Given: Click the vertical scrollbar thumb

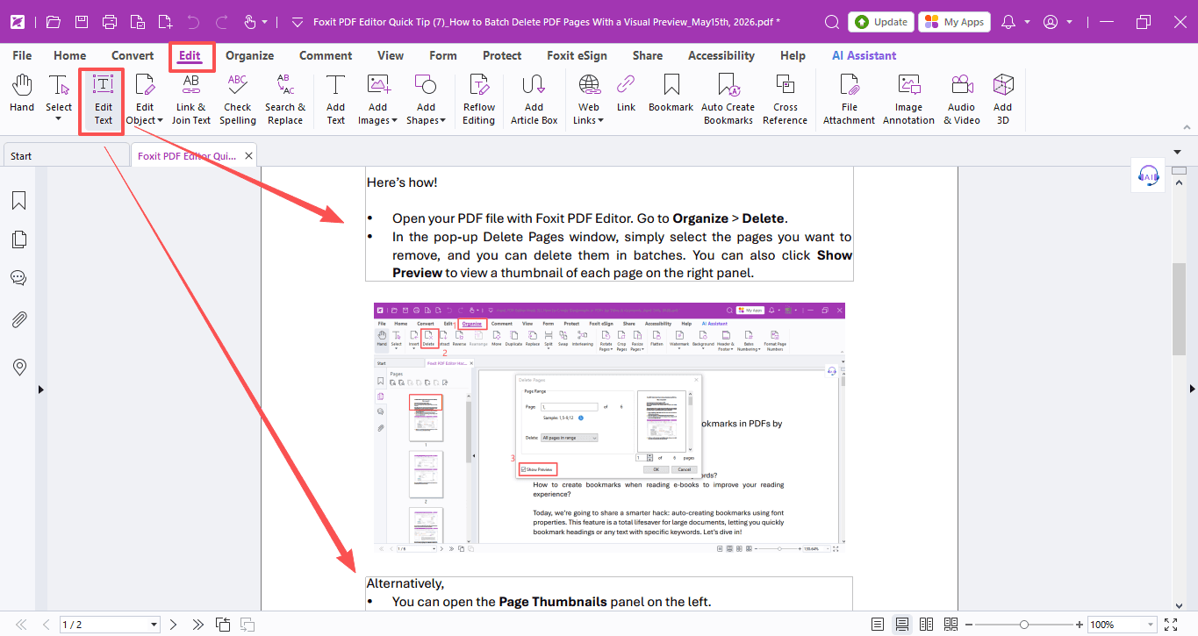Looking at the screenshot, I should point(1179,309).
